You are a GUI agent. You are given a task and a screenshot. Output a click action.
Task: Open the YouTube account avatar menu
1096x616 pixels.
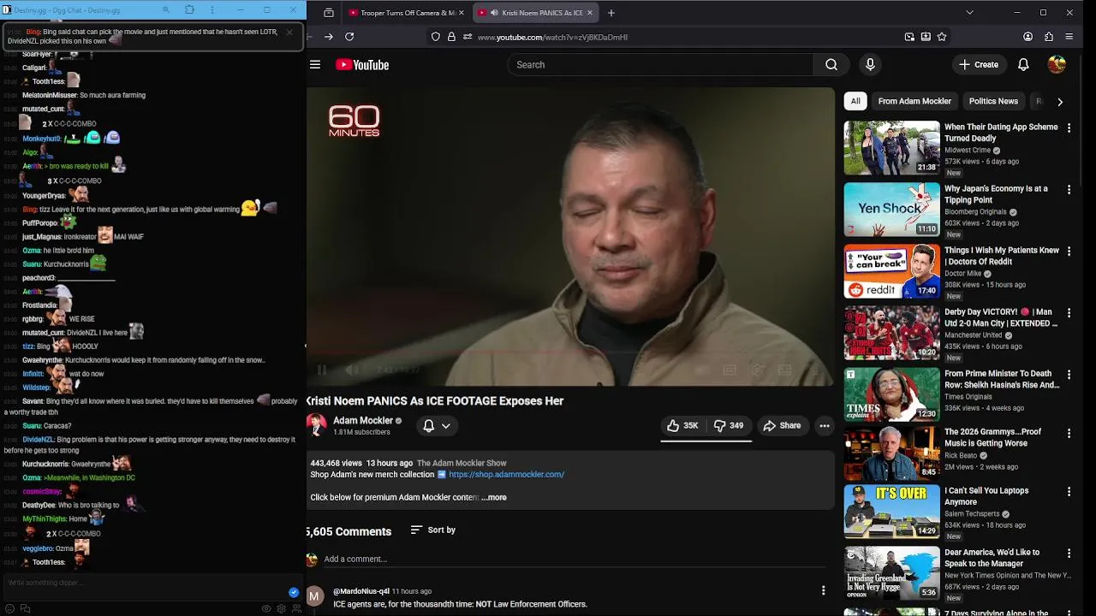click(1057, 65)
